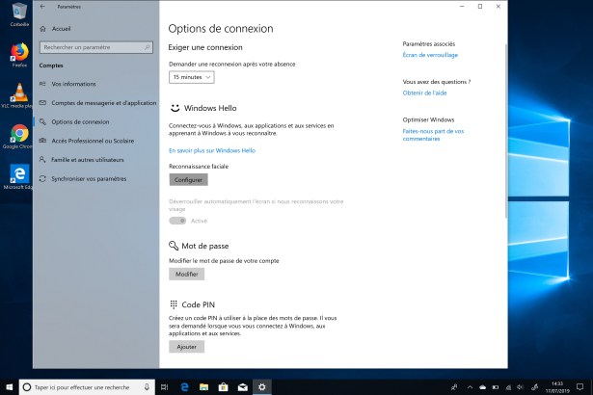Open File Explorer from the taskbar
Image resolution: width=593 pixels, height=395 pixels.
coord(203,387)
